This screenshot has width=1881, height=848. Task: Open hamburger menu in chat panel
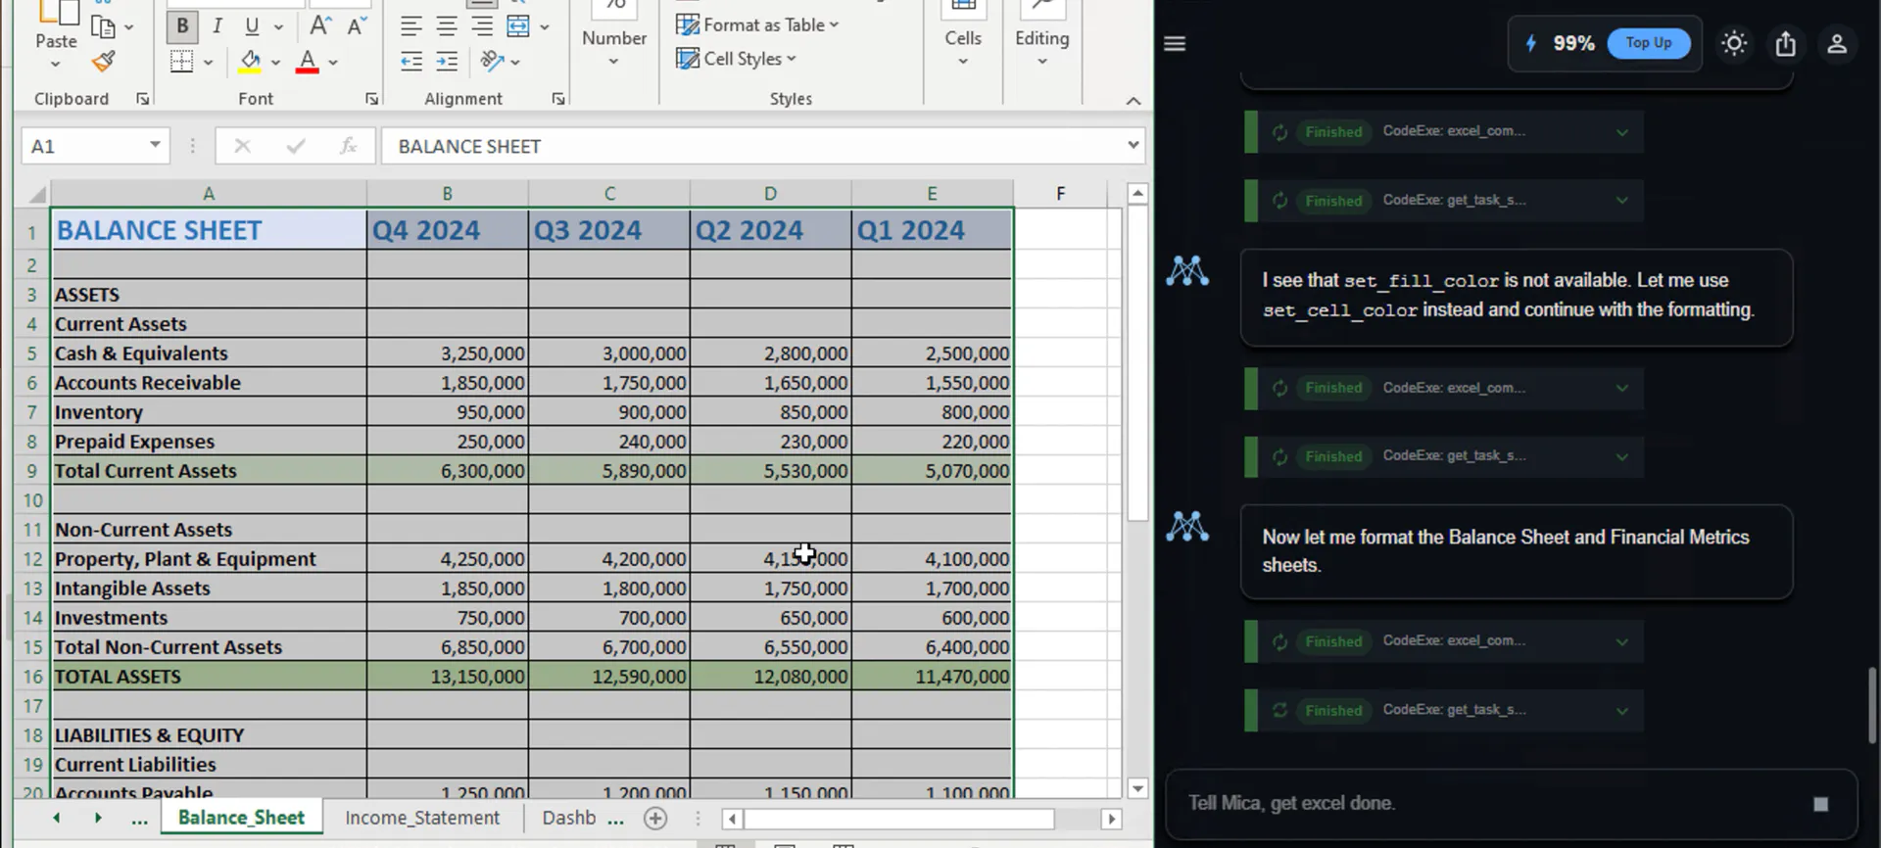point(1175,43)
